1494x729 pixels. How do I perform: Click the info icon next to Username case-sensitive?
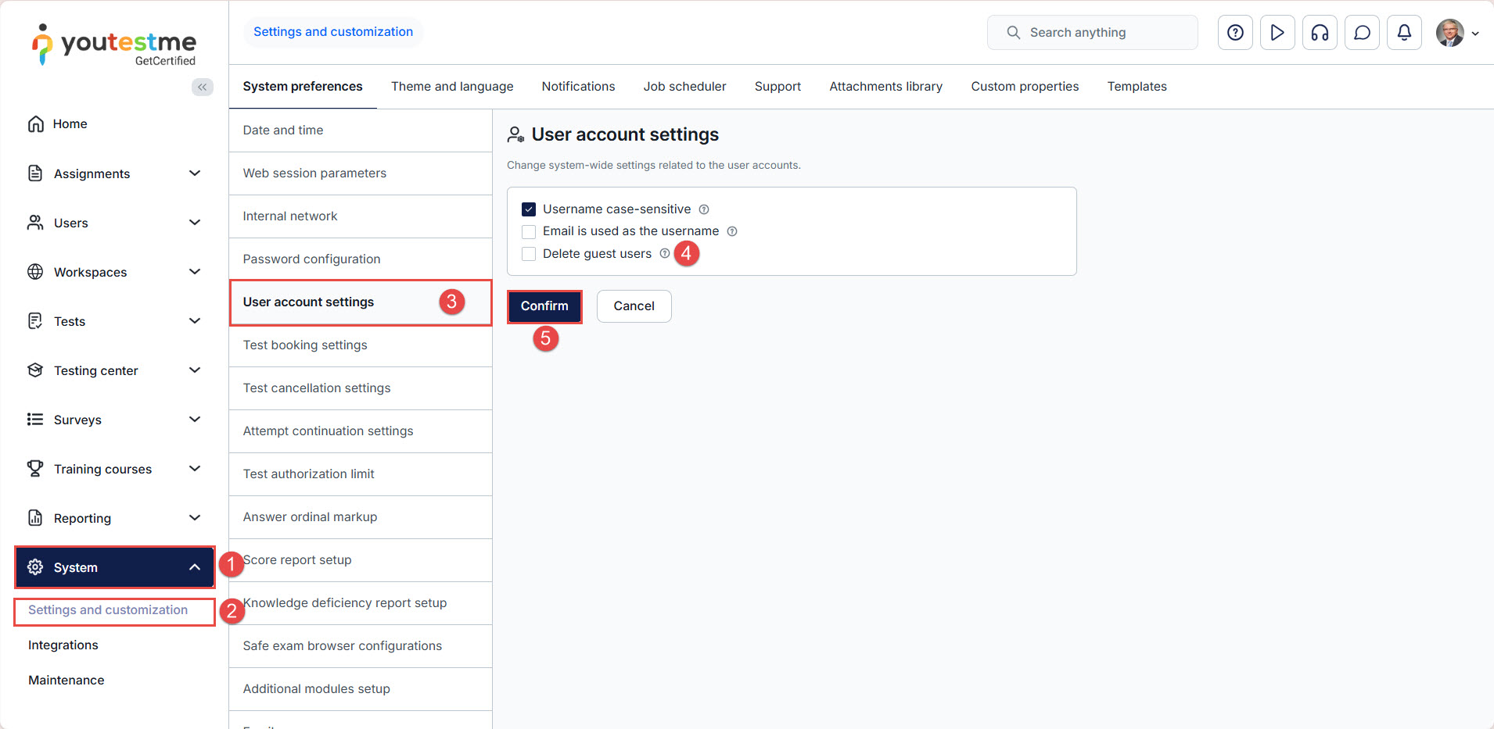704,209
